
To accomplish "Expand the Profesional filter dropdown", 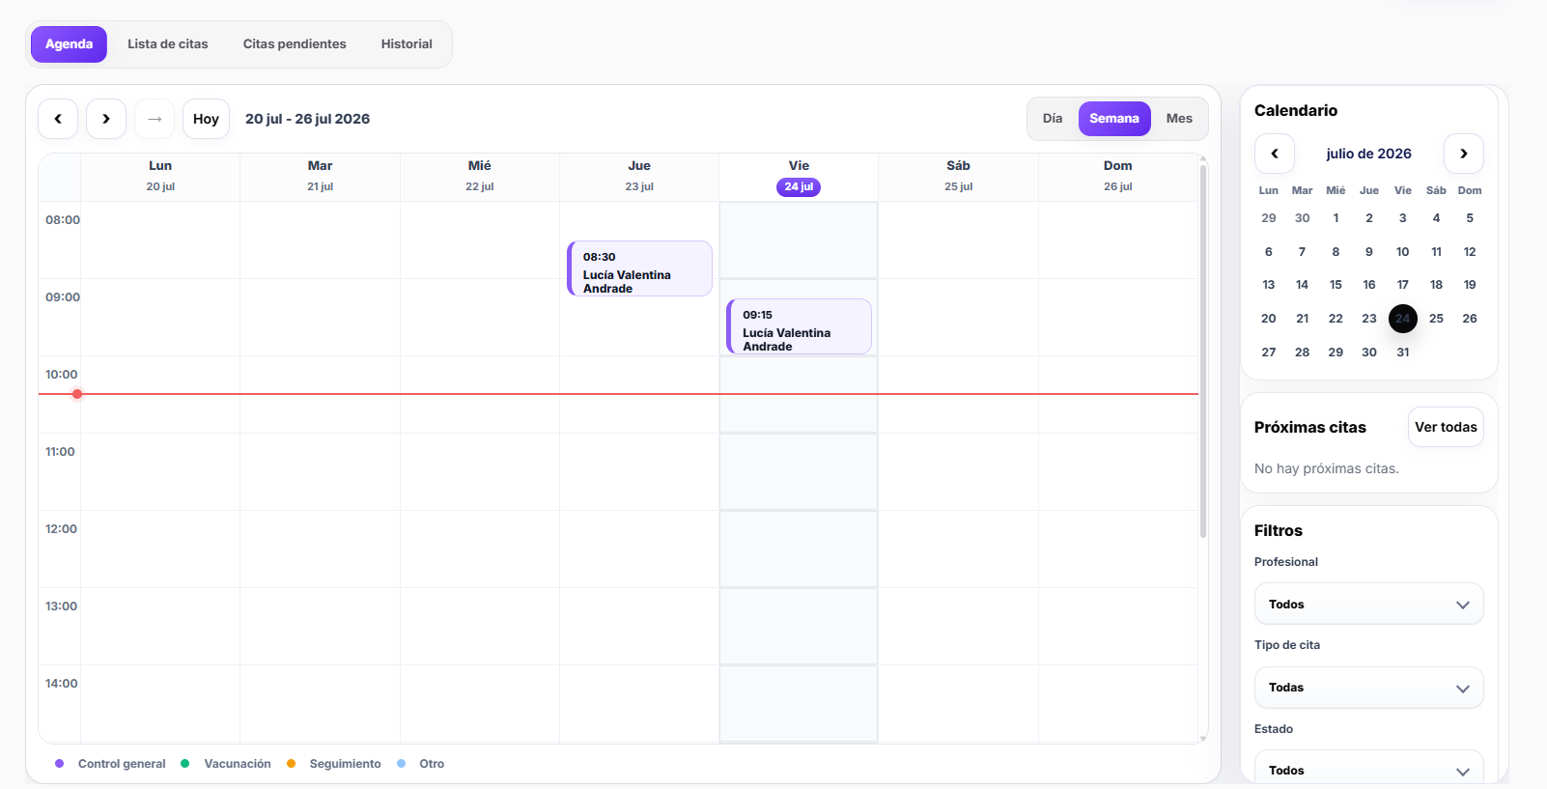I will 1368,605.
